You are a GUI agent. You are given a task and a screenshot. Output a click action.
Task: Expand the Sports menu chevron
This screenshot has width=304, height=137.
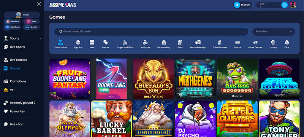(x=40, y=38)
